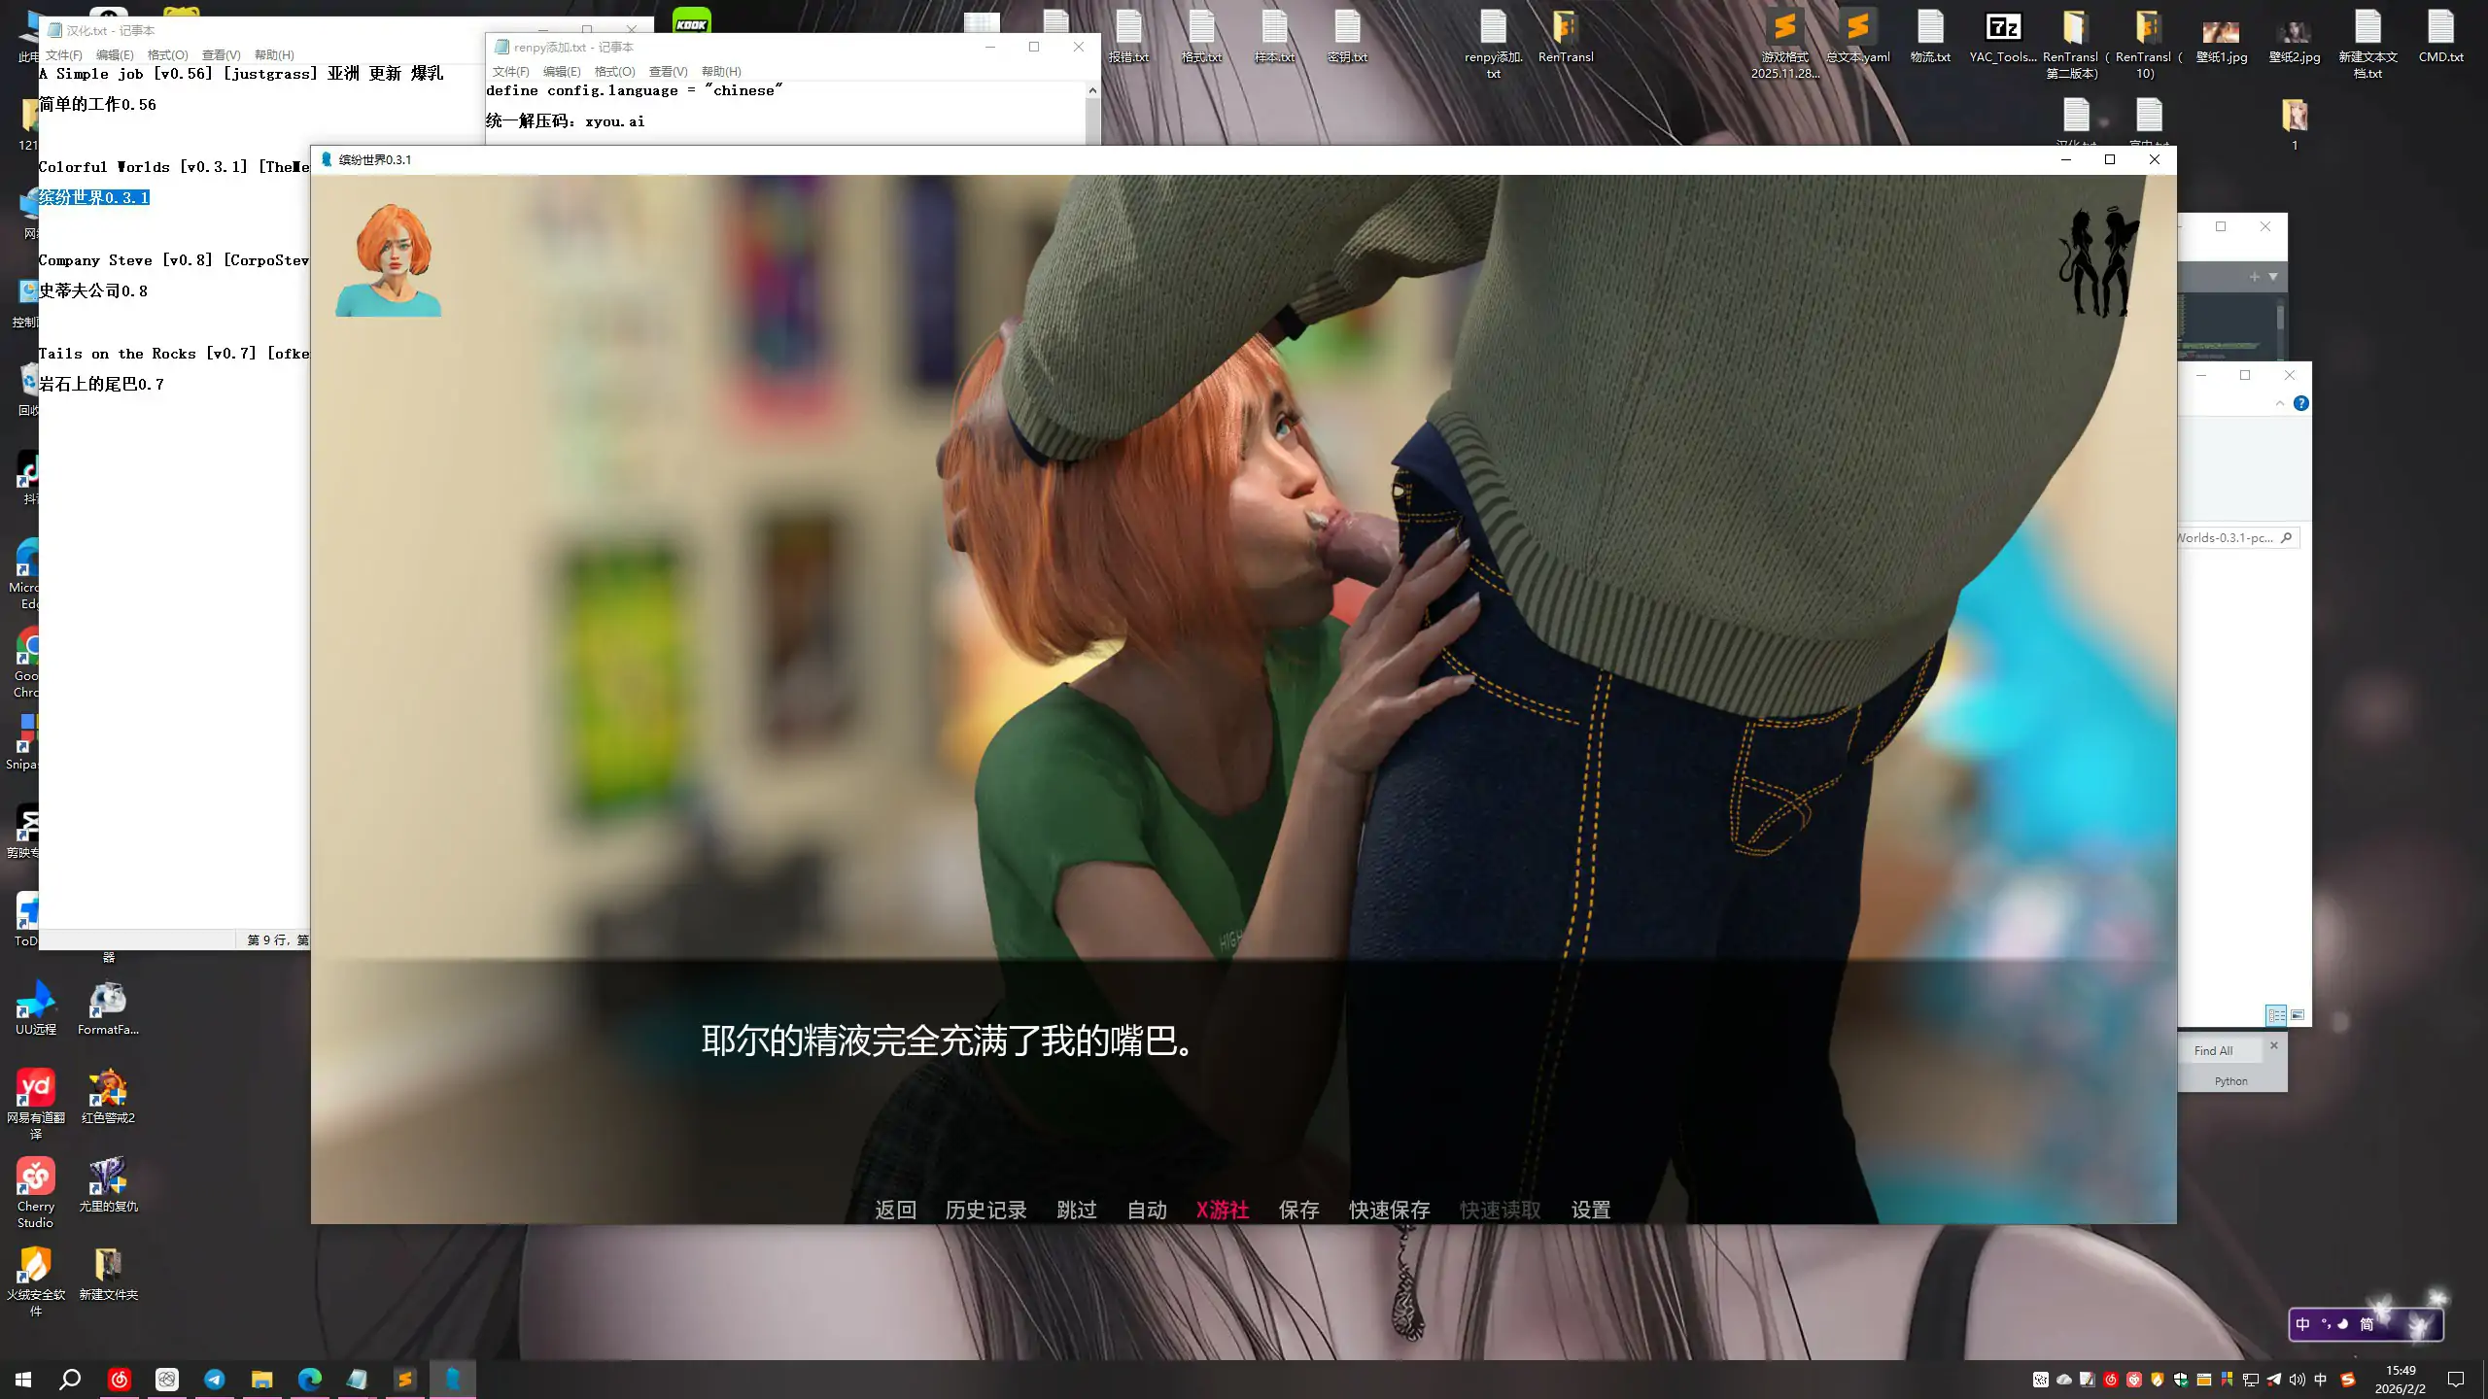
Task: Click the help question mark icon
Action: point(2300,403)
